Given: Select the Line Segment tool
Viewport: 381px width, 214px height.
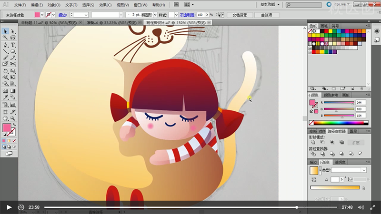Looking at the screenshot, I should pyautogui.click(x=5, y=51).
